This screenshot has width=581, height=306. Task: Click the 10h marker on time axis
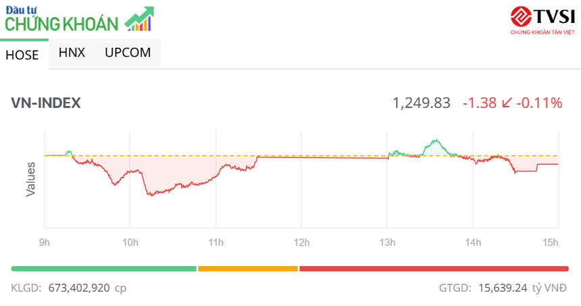pos(130,243)
